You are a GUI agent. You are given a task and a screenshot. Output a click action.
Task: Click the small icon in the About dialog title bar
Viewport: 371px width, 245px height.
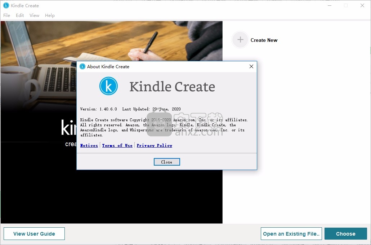82,67
